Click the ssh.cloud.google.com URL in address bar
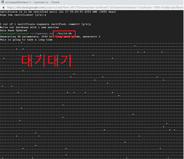 (x=95, y=7)
